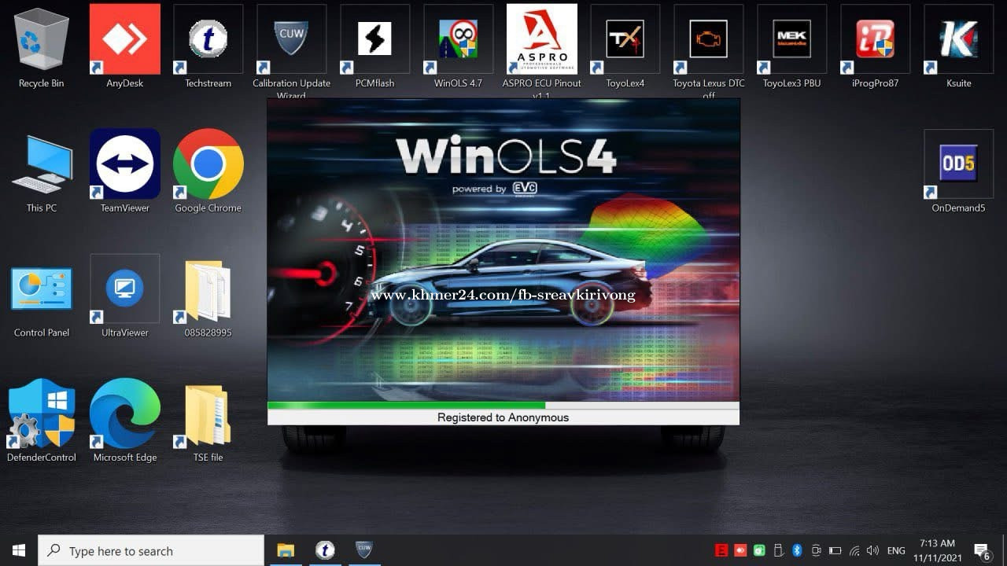Click the Meet Now camera tray icon
Screen dimensions: 1007x566
tap(816, 550)
